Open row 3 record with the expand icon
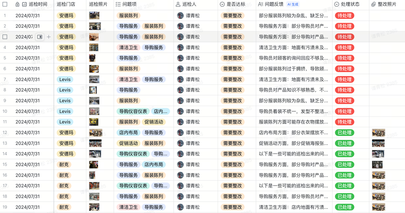405x213 pixels. pyautogui.click(x=40, y=37)
